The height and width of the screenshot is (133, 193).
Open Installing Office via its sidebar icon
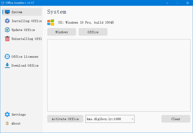[x=7, y=21]
